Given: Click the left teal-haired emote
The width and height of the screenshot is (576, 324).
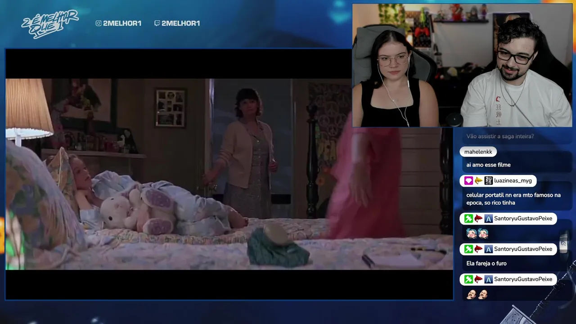Looking at the screenshot, I should [x=472, y=234].
